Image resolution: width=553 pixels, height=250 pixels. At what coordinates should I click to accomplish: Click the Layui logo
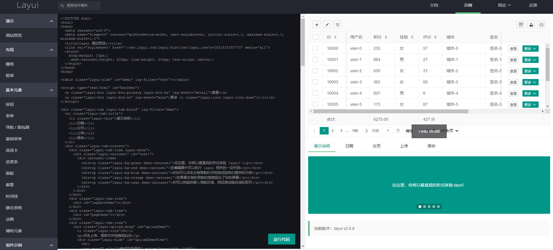(28, 5)
